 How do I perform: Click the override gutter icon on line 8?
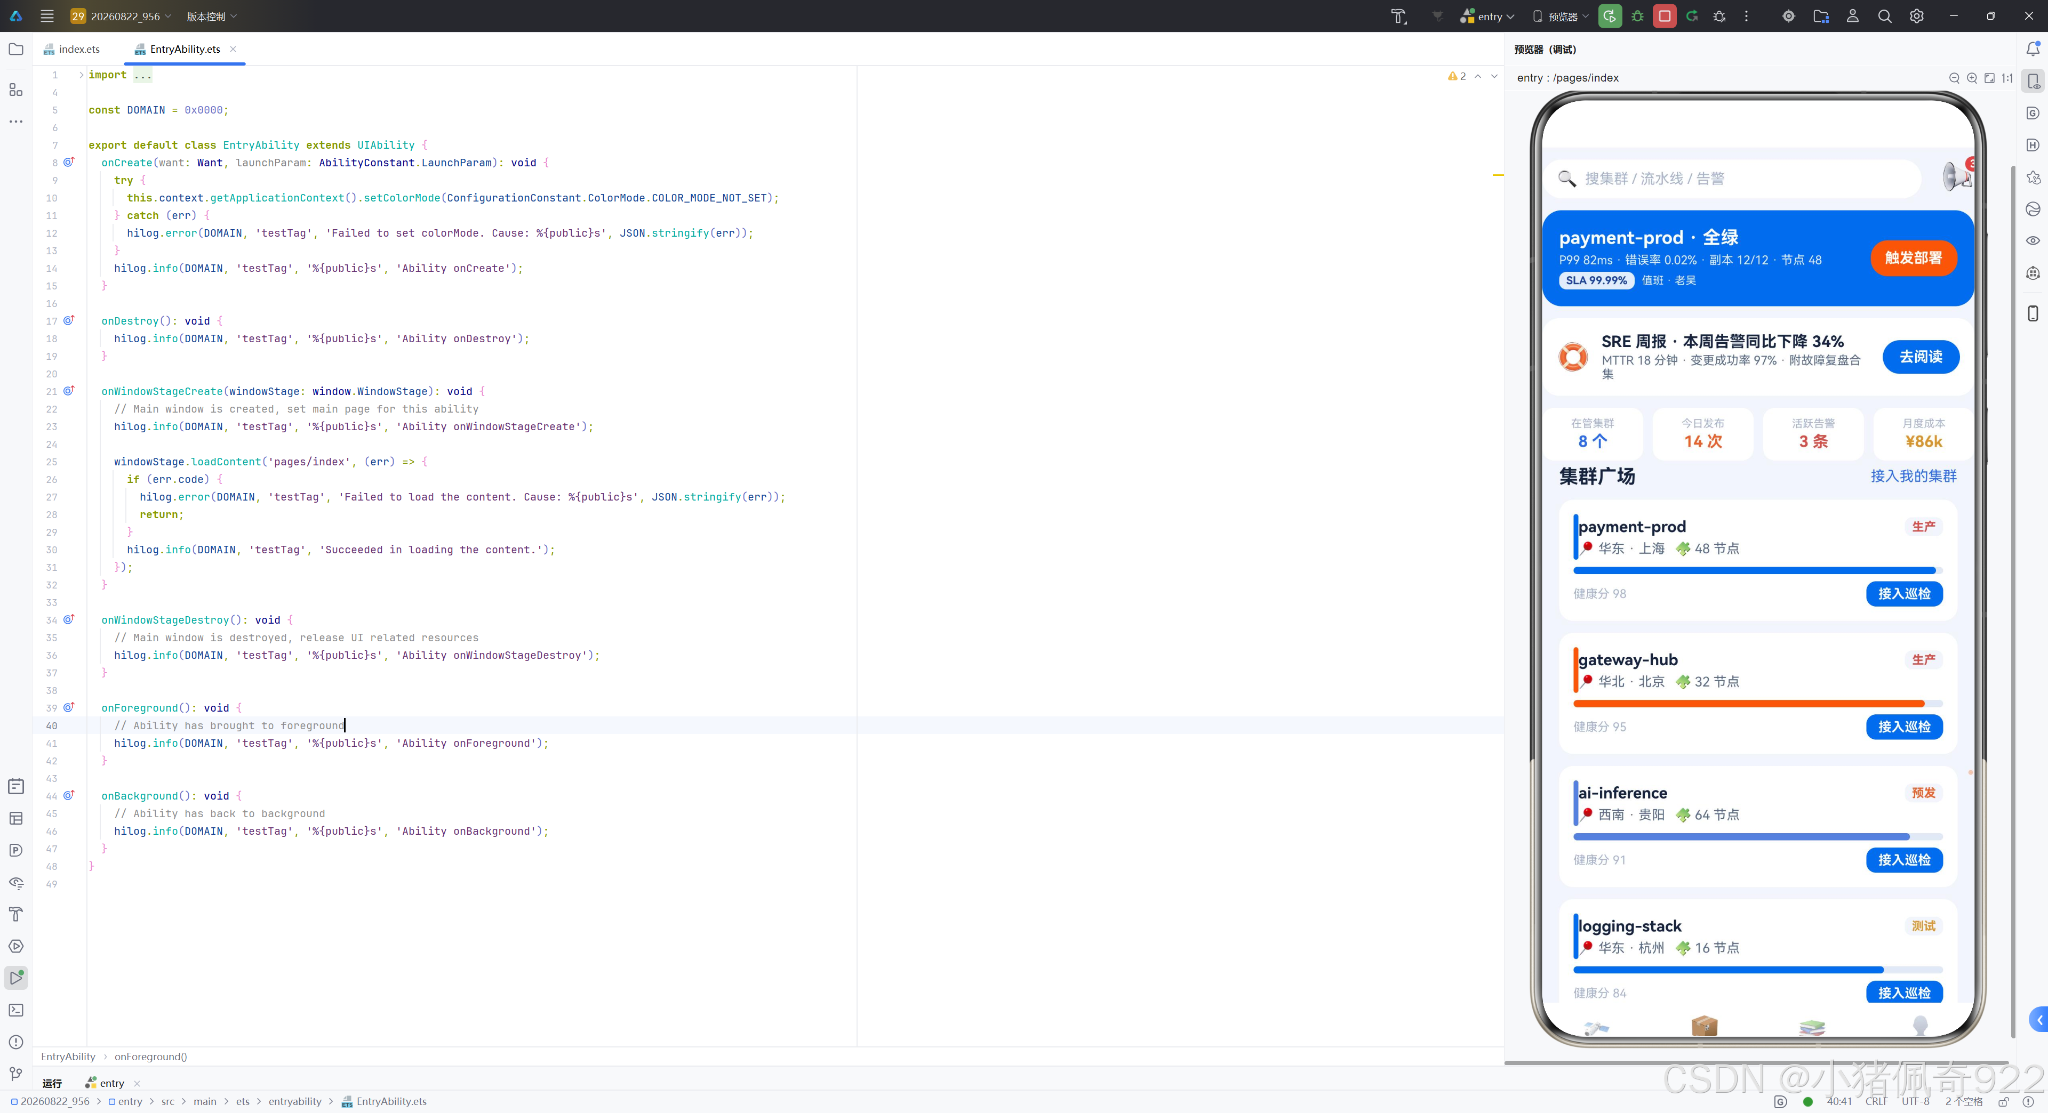69,162
